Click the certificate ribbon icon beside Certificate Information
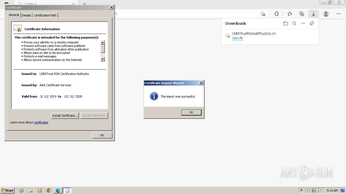This screenshot has width=346, height=194. pos(18,28)
